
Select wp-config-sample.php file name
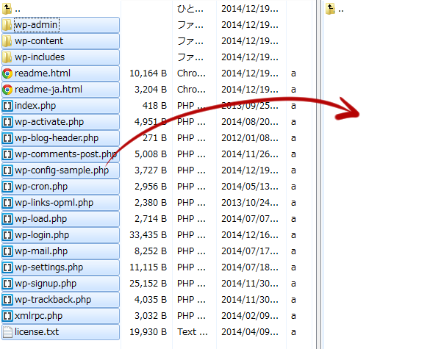coord(62,170)
